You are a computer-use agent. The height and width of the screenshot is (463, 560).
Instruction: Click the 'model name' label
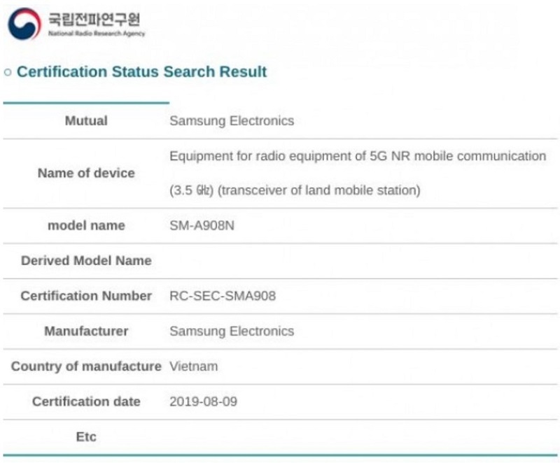tap(86, 225)
